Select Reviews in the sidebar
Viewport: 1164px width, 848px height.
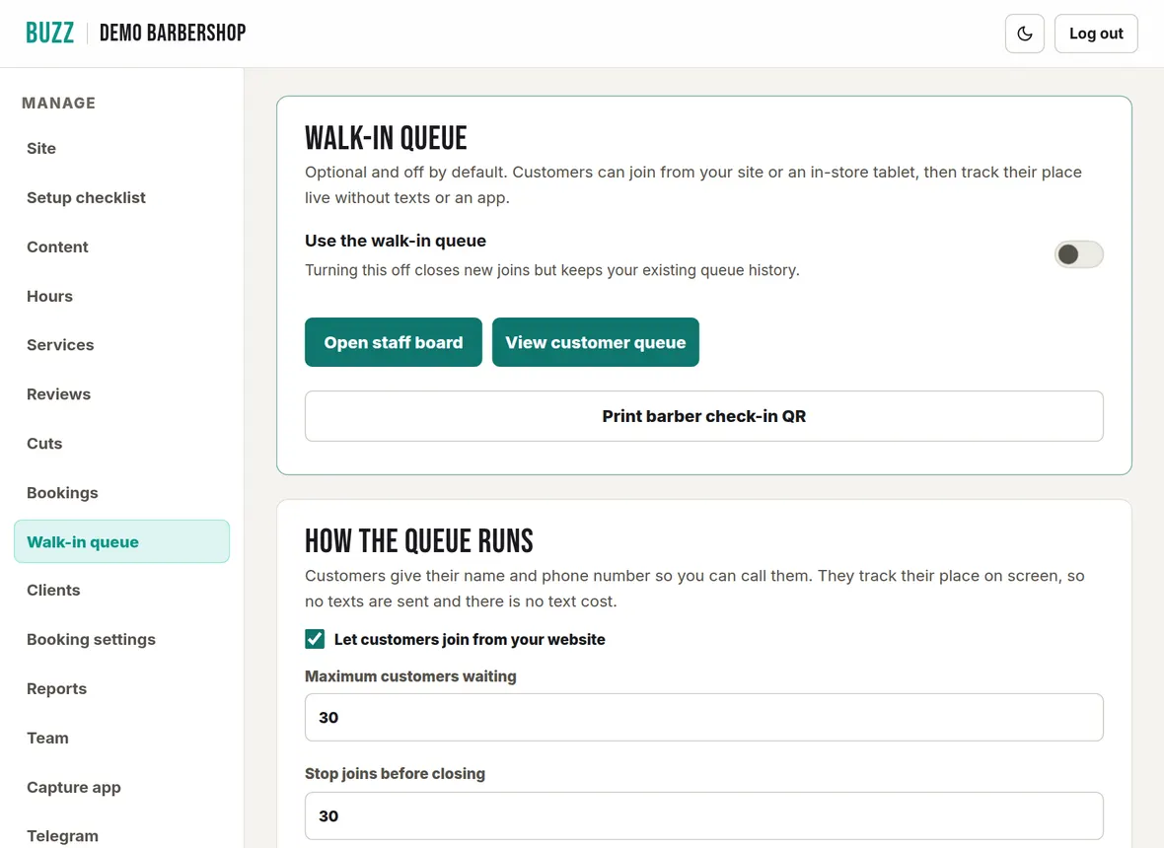click(x=121, y=394)
